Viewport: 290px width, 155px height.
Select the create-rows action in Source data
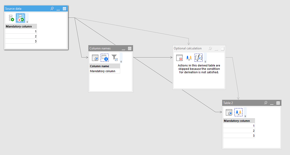click(11, 18)
